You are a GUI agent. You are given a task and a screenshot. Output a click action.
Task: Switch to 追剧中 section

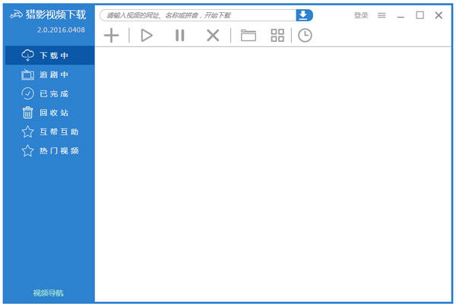coord(49,74)
